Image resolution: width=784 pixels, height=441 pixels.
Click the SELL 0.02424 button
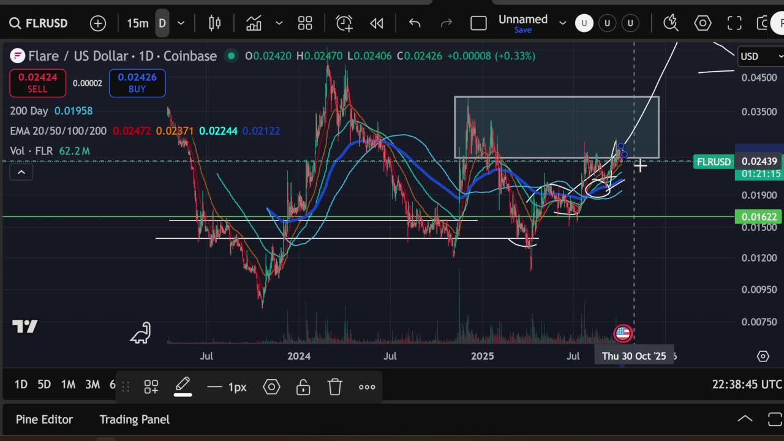point(37,83)
